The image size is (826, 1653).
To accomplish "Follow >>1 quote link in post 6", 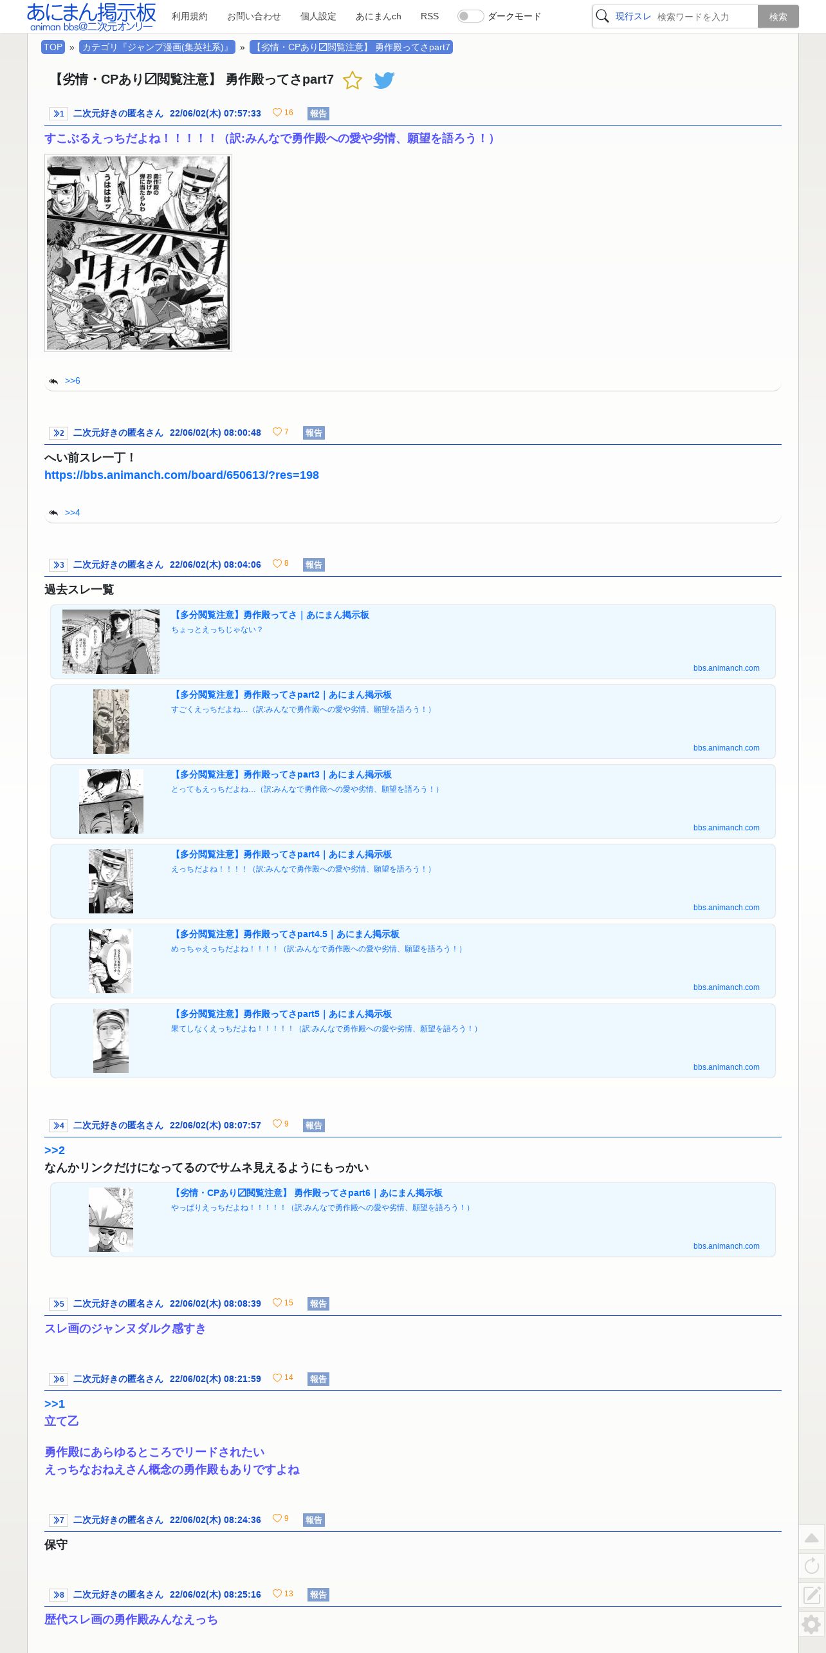I will [55, 1404].
